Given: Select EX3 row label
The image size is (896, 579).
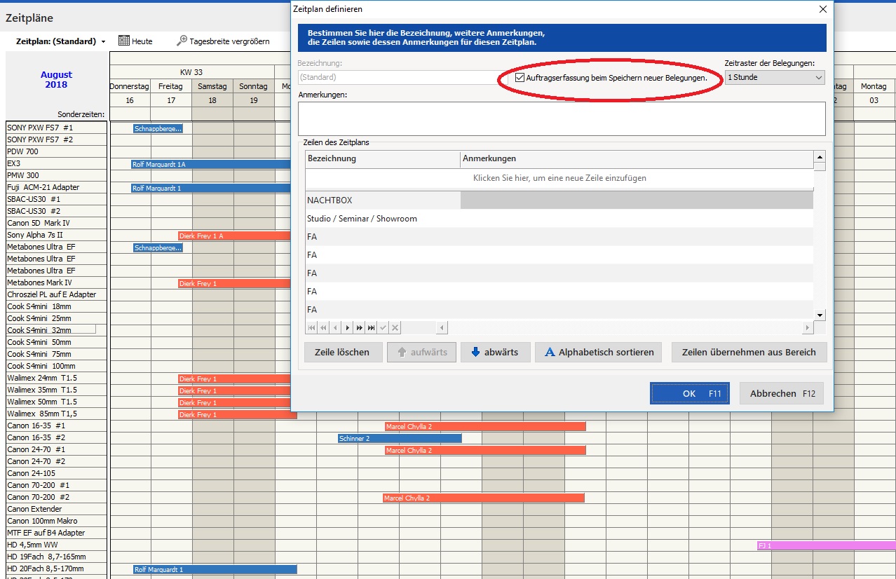Looking at the screenshot, I should (57, 163).
